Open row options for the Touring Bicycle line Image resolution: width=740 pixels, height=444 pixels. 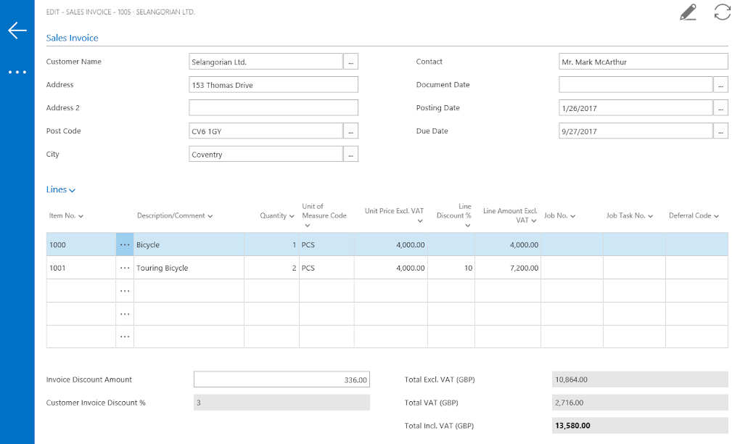[124, 267]
